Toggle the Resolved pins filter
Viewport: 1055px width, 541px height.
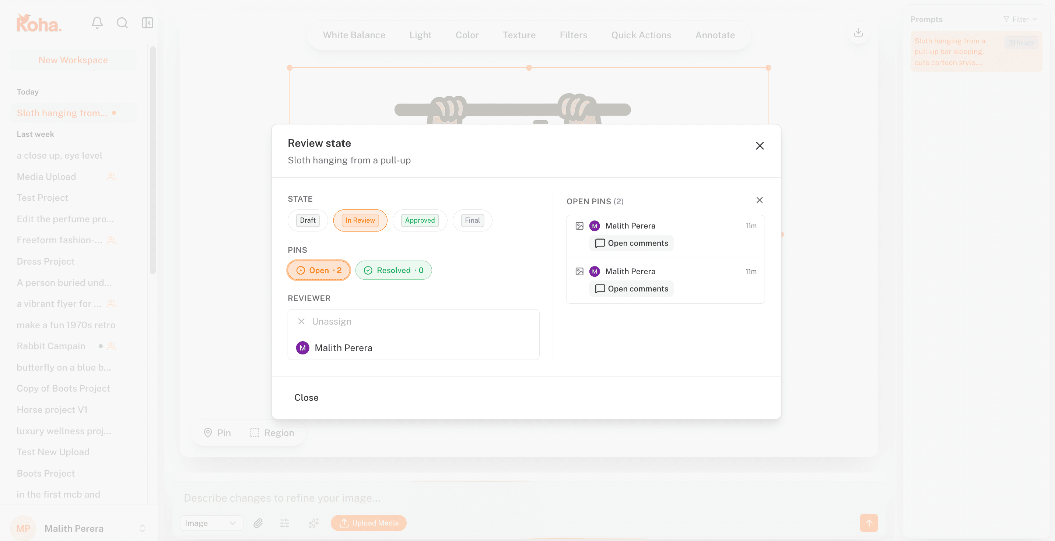(x=393, y=270)
